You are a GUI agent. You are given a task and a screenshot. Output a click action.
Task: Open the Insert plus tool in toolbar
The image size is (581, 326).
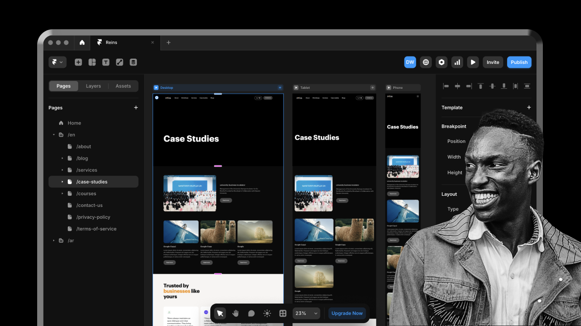(78, 62)
